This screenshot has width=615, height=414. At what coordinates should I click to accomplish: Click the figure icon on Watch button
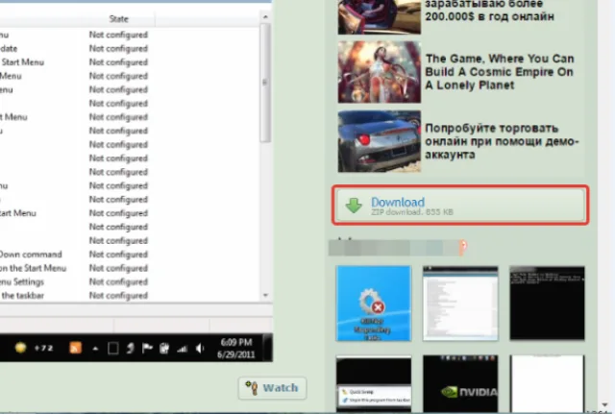(252, 387)
